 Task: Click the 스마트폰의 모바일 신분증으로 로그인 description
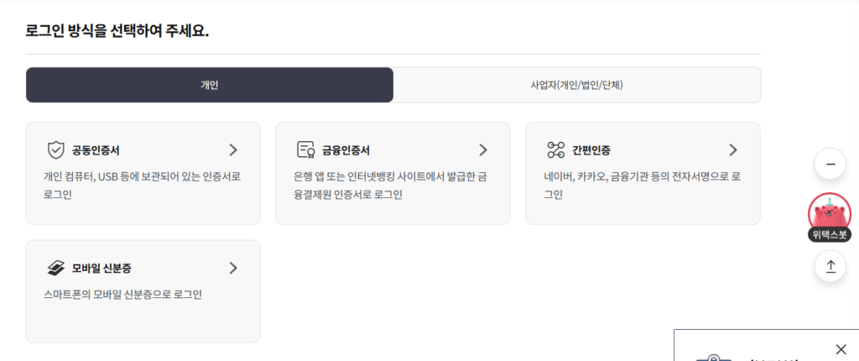point(122,295)
